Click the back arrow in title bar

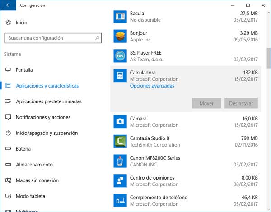(8, 5)
